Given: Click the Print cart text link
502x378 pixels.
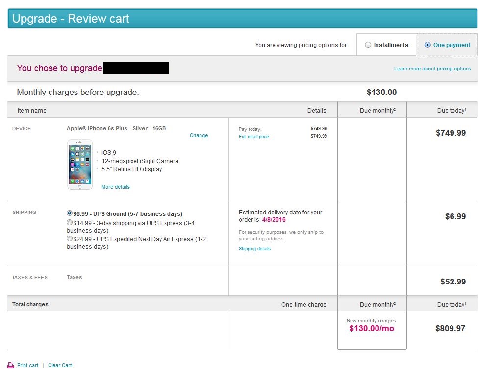Looking at the screenshot, I should 27,365.
